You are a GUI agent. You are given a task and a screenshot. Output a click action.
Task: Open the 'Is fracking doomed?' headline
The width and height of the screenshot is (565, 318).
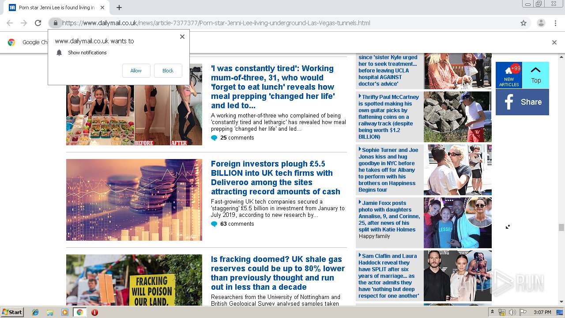pyautogui.click(x=278, y=273)
